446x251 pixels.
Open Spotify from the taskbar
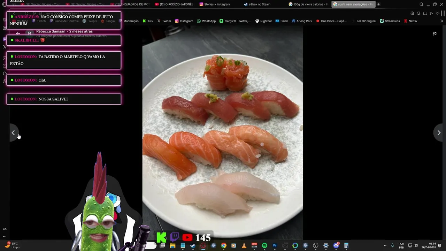click(x=264, y=245)
